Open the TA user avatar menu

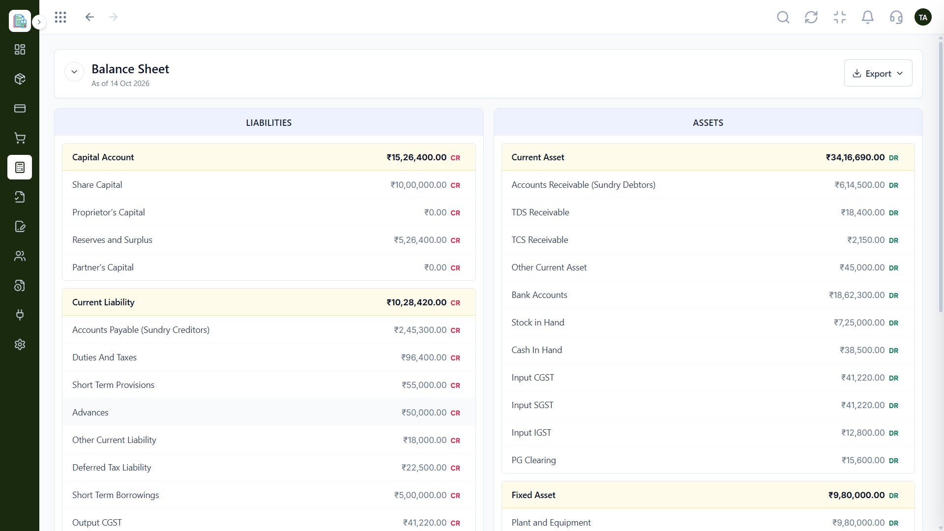point(923,17)
